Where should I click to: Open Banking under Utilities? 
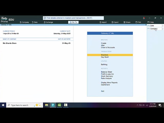(x=104, y=65)
